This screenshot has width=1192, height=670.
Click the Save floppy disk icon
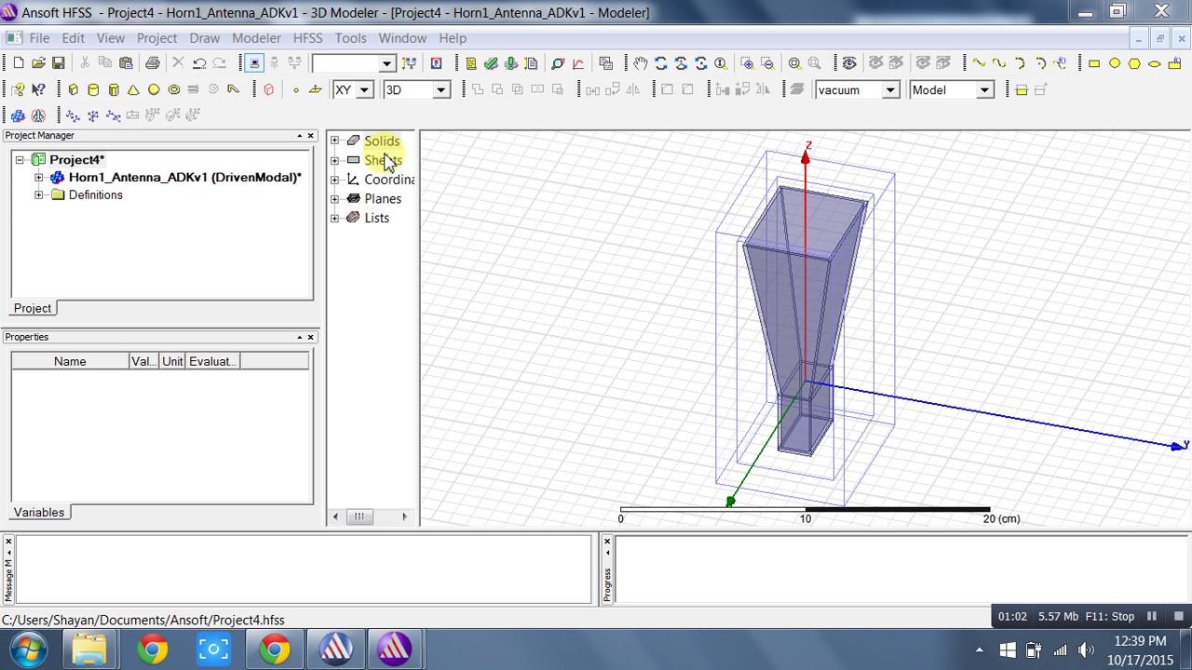coord(58,63)
